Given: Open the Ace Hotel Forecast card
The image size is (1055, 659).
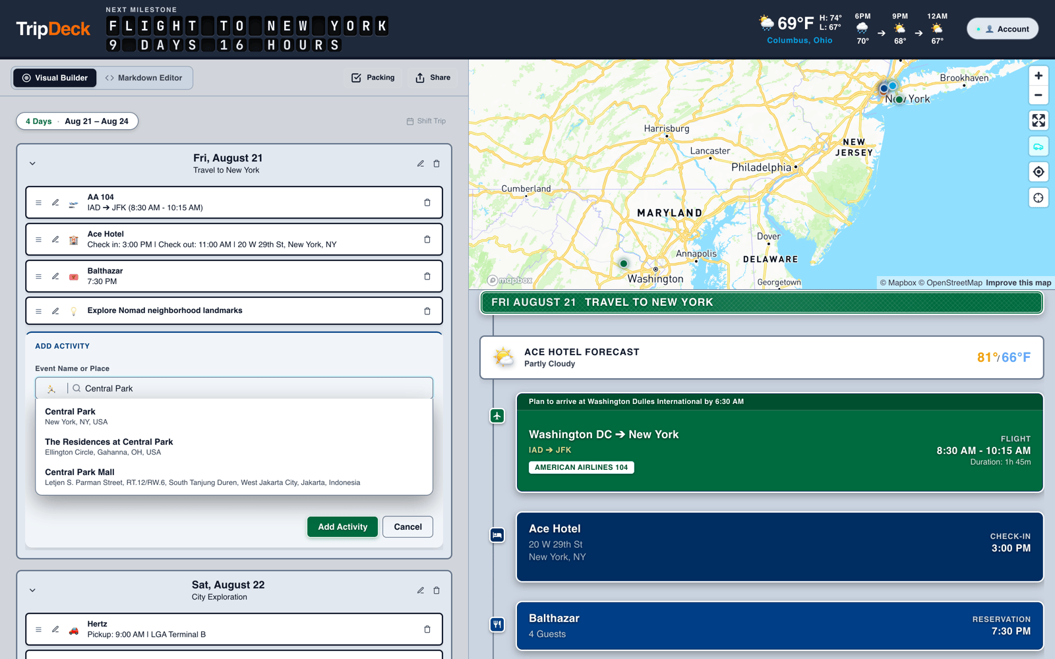Looking at the screenshot, I should 762,358.
